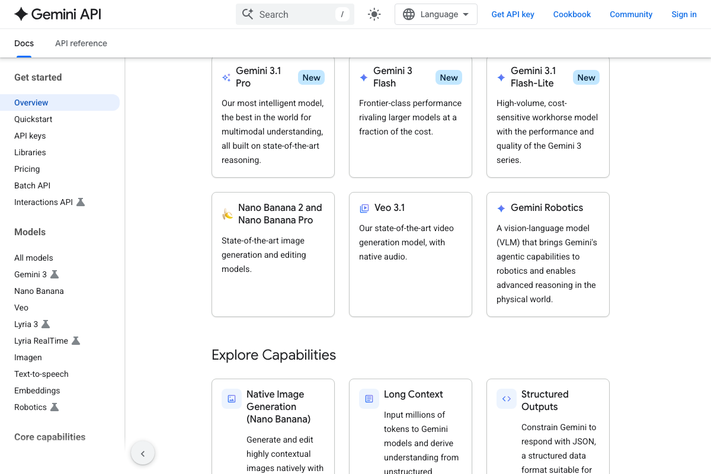This screenshot has width=711, height=474.
Task: Click the banana icon on Nano Banana card
Action: [x=228, y=214]
